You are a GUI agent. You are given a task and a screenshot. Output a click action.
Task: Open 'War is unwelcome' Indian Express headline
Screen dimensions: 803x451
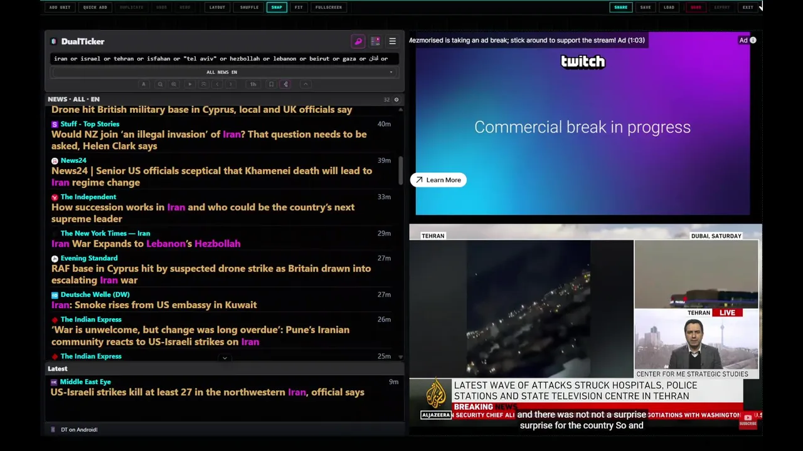[x=200, y=336]
